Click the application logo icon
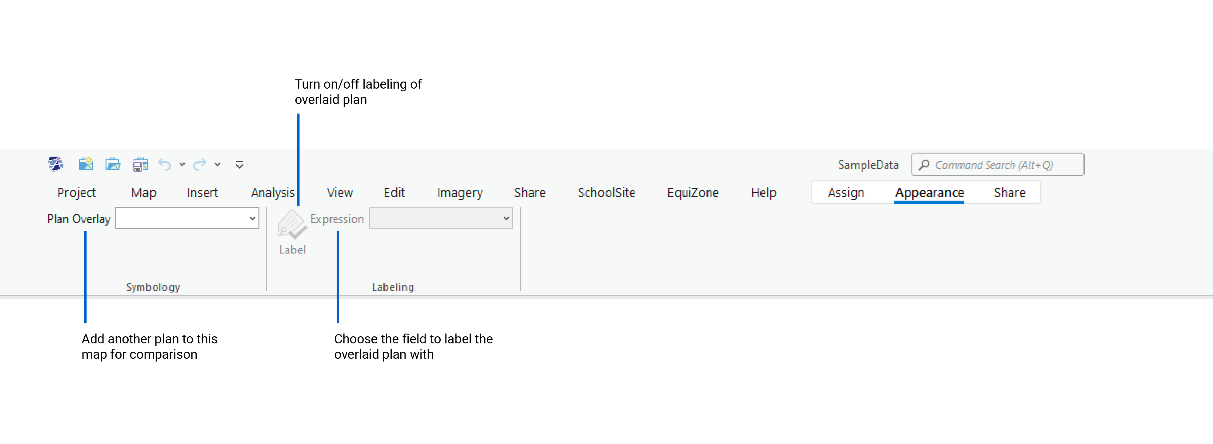1213x444 pixels. point(56,164)
